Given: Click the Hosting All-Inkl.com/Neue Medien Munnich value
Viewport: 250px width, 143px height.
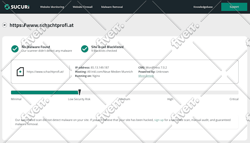Looking at the screenshot, I should point(110,72).
